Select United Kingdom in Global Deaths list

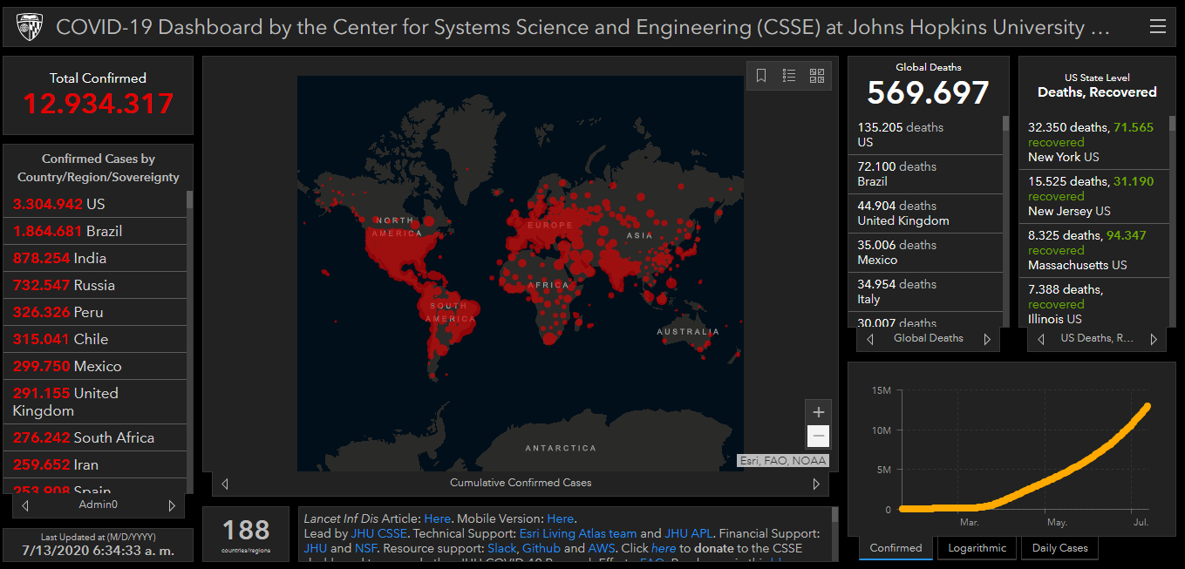coord(926,213)
